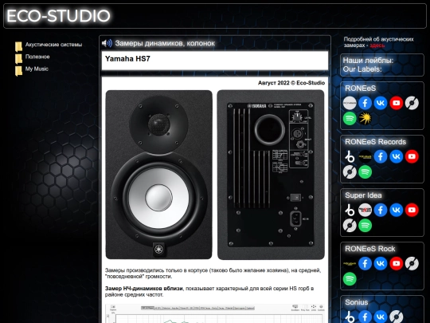Open the RONEeS Records VK icon
This screenshot has width=430, height=323.
click(397, 156)
